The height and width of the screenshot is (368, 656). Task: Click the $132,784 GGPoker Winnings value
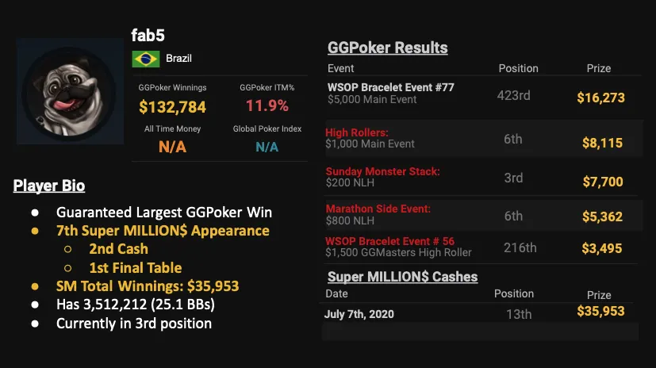click(x=172, y=106)
